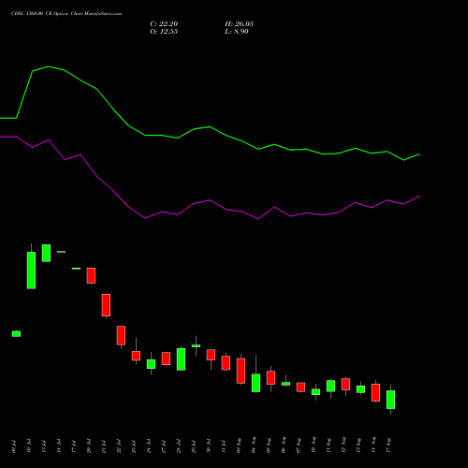468x468 pixels.
Task: Click the right end of the purple indicator line
Action: (419, 196)
